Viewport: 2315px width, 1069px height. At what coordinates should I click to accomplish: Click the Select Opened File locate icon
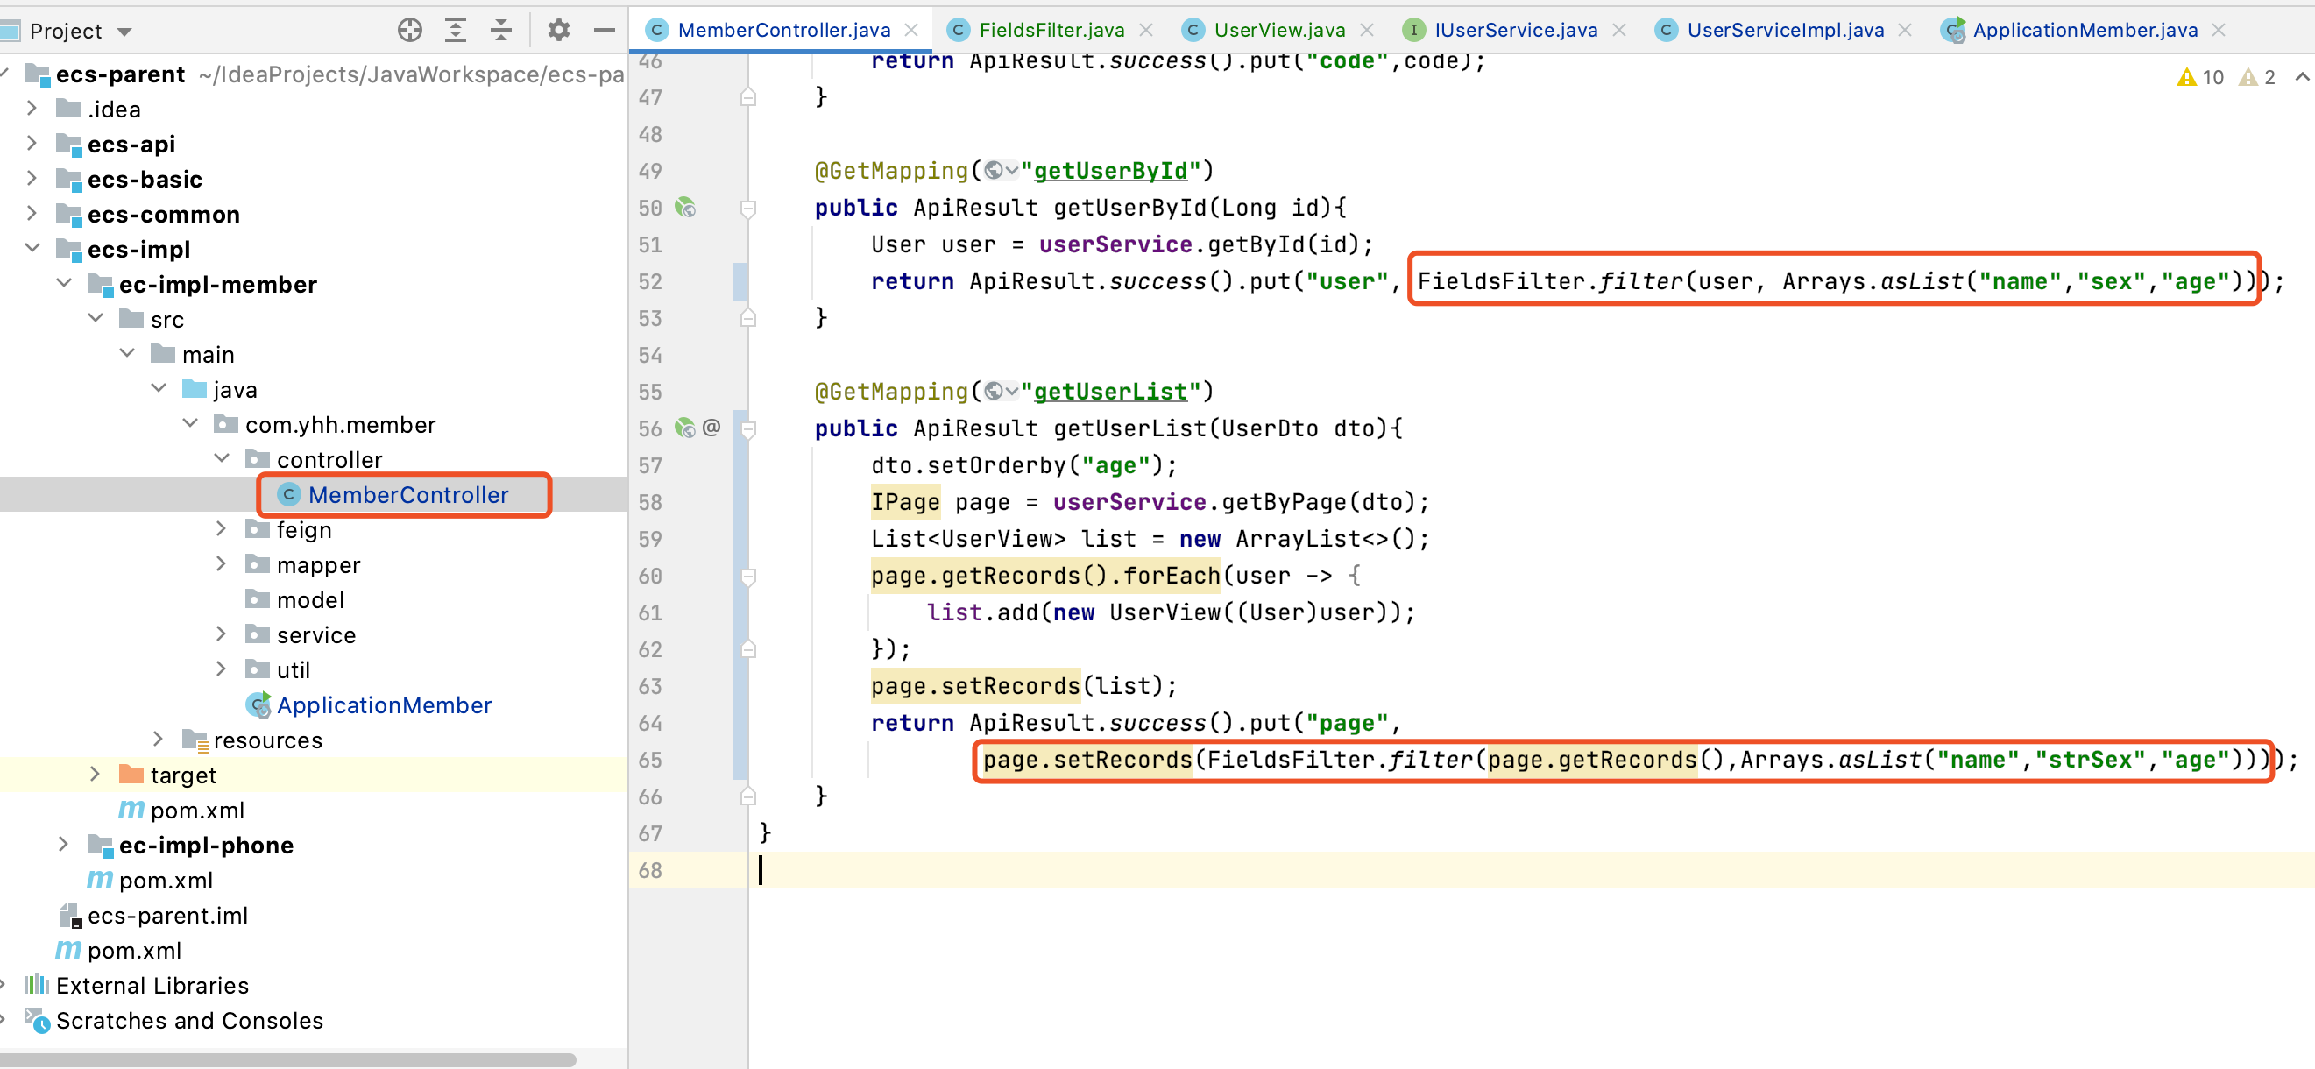coord(410,31)
